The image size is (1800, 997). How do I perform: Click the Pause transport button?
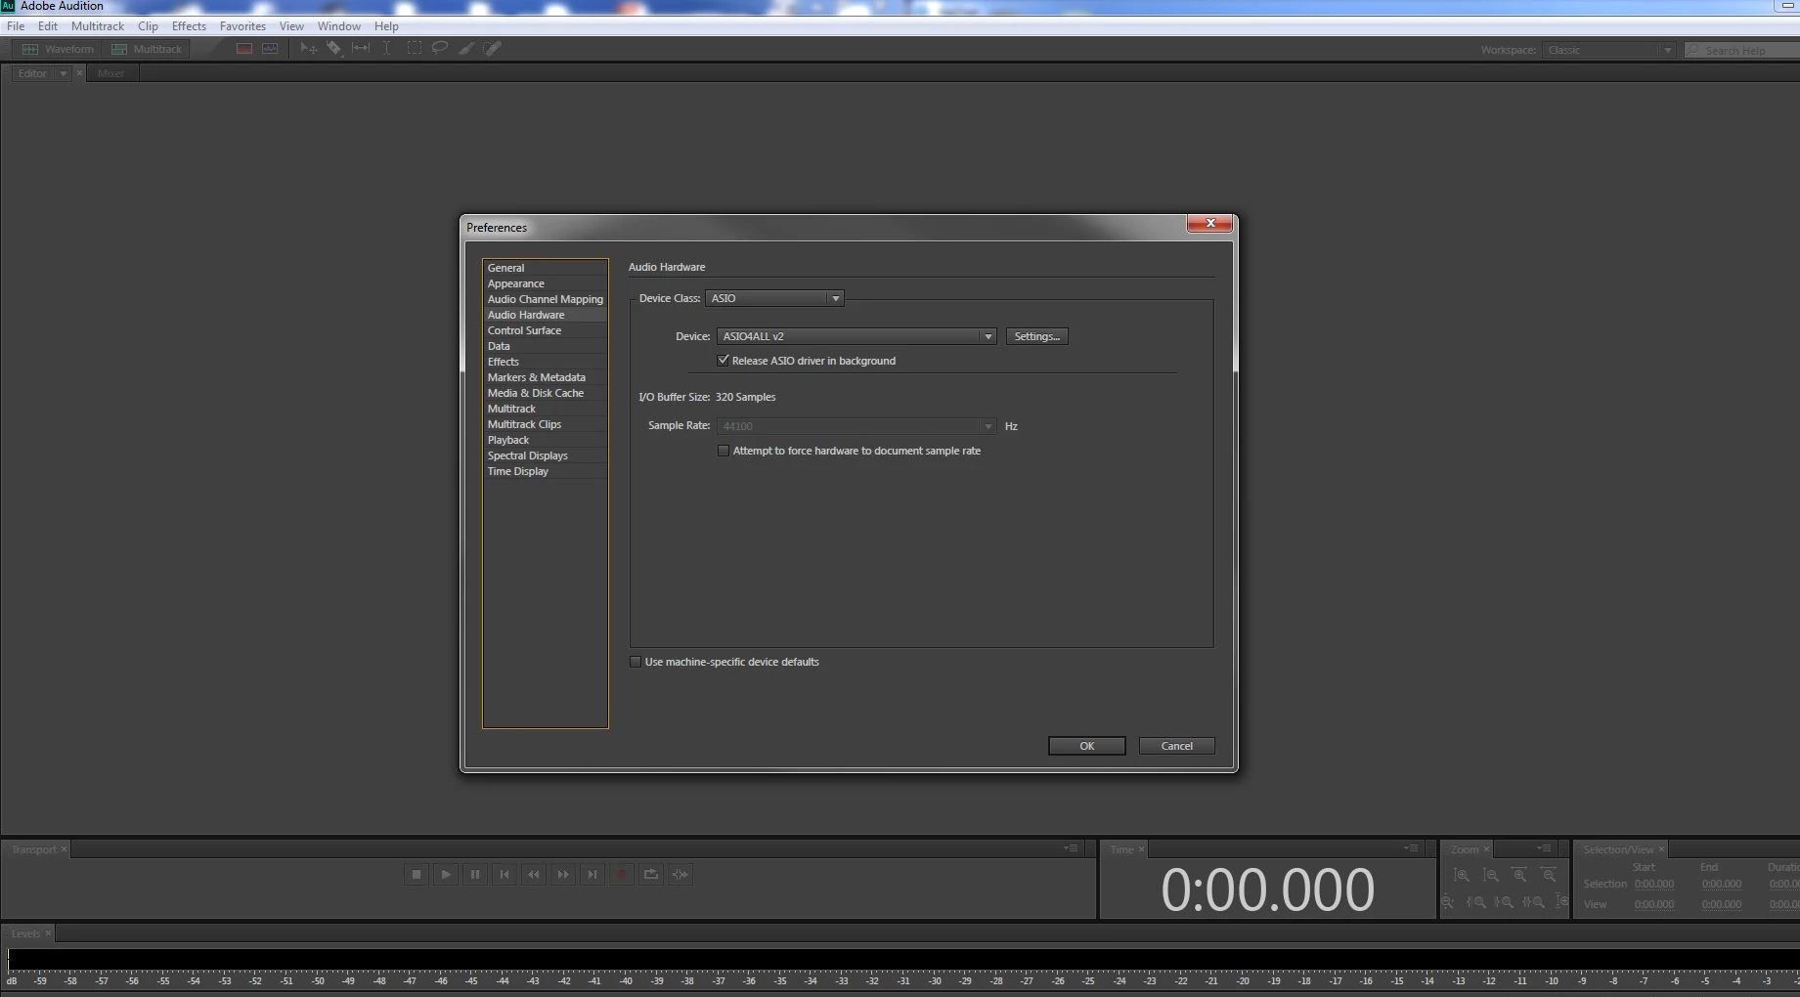tap(475, 874)
